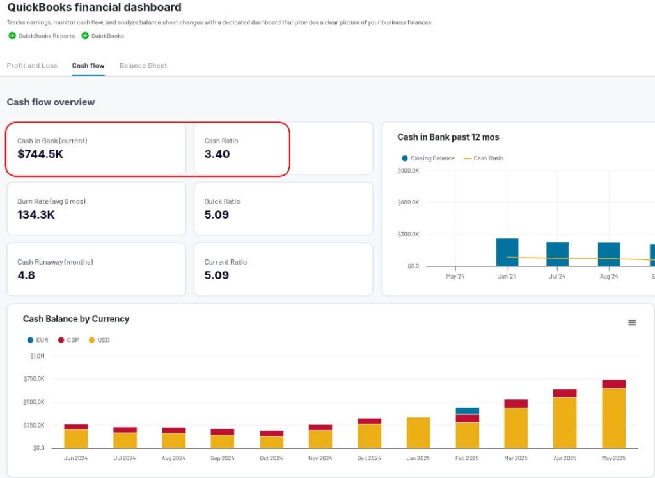
Task: Click the Cash Balance by Currency title
Action: 76,318
